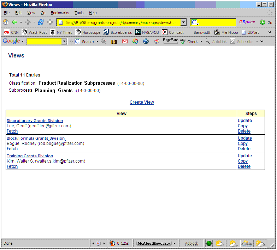Open the Search options dropdown arrow
This screenshot has width=277, height=250.
click(x=98, y=42)
